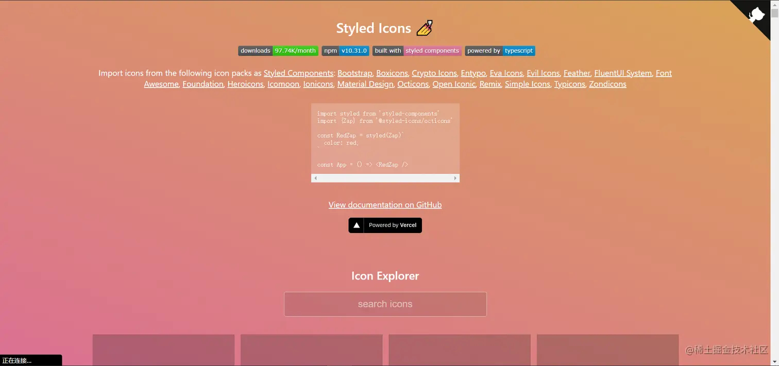The image size is (779, 366).
Task: Click the Vercel triangle logo
Action: click(x=356, y=225)
